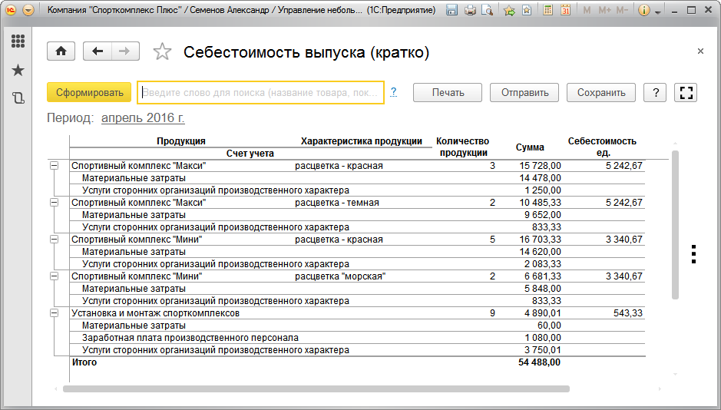Open the period link 'апрель 2016 г.'
Screen dimensions: 721x410
pyautogui.click(x=143, y=118)
